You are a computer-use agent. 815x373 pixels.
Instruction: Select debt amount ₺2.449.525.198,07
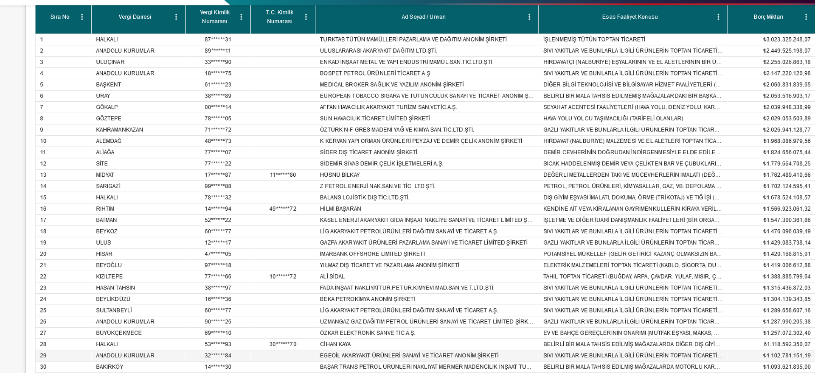[787, 51]
